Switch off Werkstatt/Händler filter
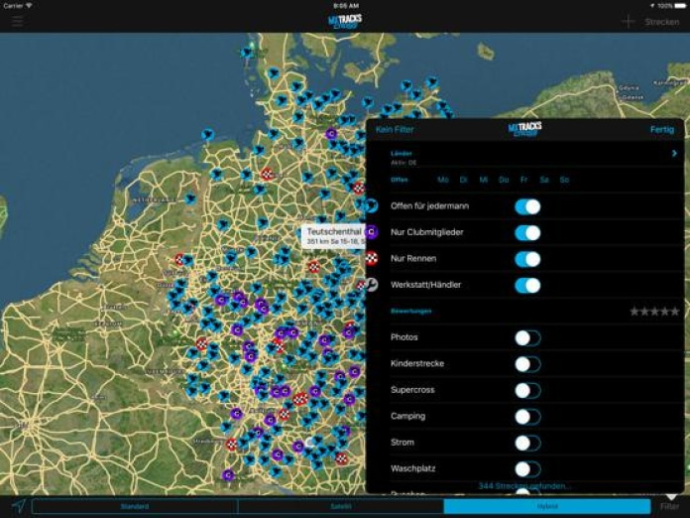This screenshot has height=518, width=690. (527, 286)
